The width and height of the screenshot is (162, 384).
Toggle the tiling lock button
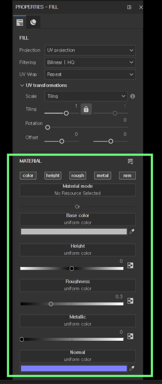point(86,109)
